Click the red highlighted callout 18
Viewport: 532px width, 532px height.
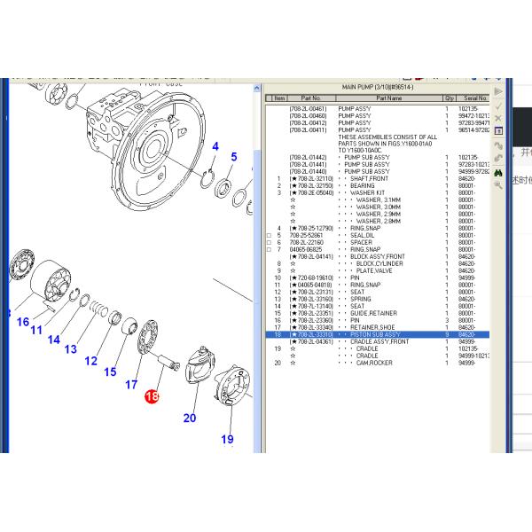click(x=152, y=400)
